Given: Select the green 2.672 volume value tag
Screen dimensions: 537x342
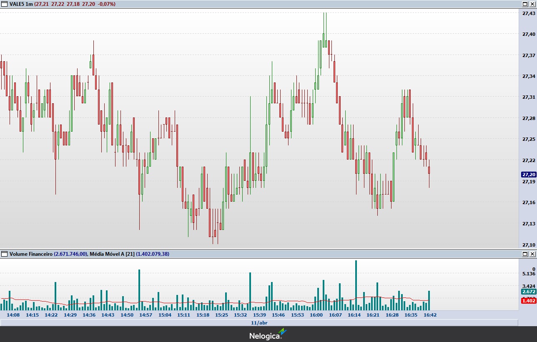Looking at the screenshot, I should click(529, 292).
